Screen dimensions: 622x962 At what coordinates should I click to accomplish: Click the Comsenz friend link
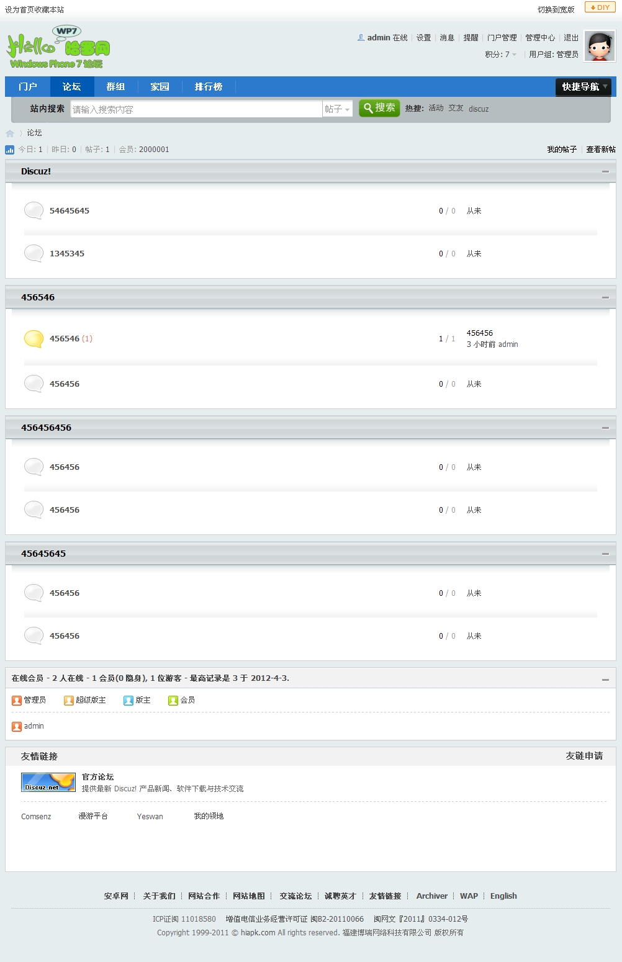[36, 817]
